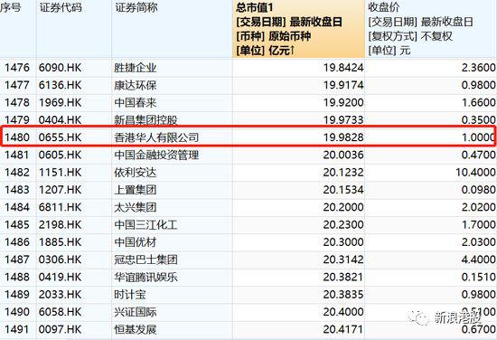
Task: Select stock name 恒基发展
Action: pyautogui.click(x=136, y=329)
